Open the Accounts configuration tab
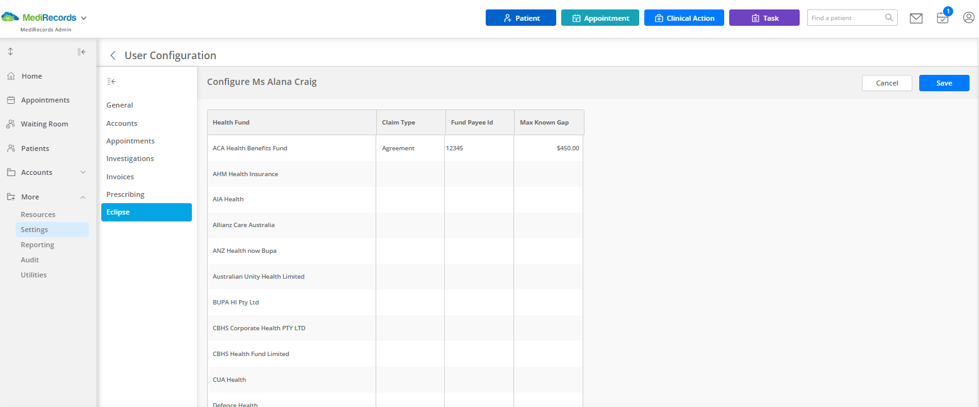This screenshot has width=979, height=407. (x=121, y=123)
